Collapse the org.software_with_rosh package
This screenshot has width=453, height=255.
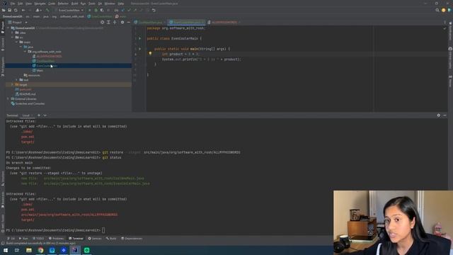[x=25, y=52]
